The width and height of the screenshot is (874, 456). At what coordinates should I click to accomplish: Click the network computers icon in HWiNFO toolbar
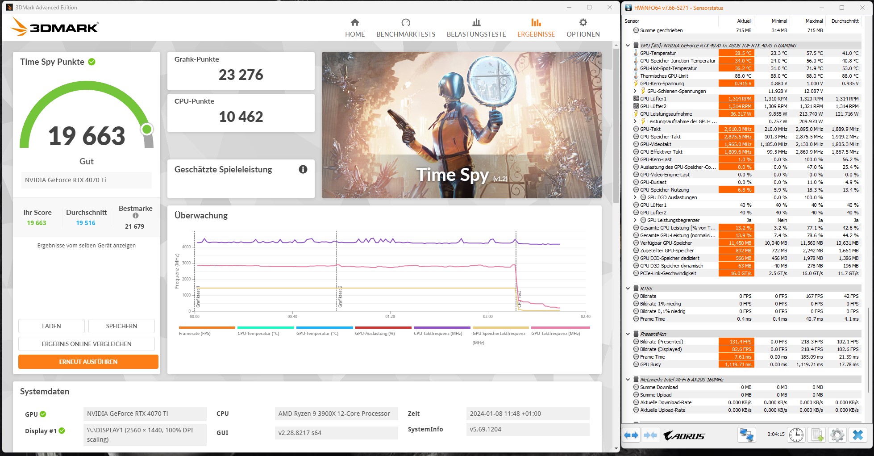747,435
